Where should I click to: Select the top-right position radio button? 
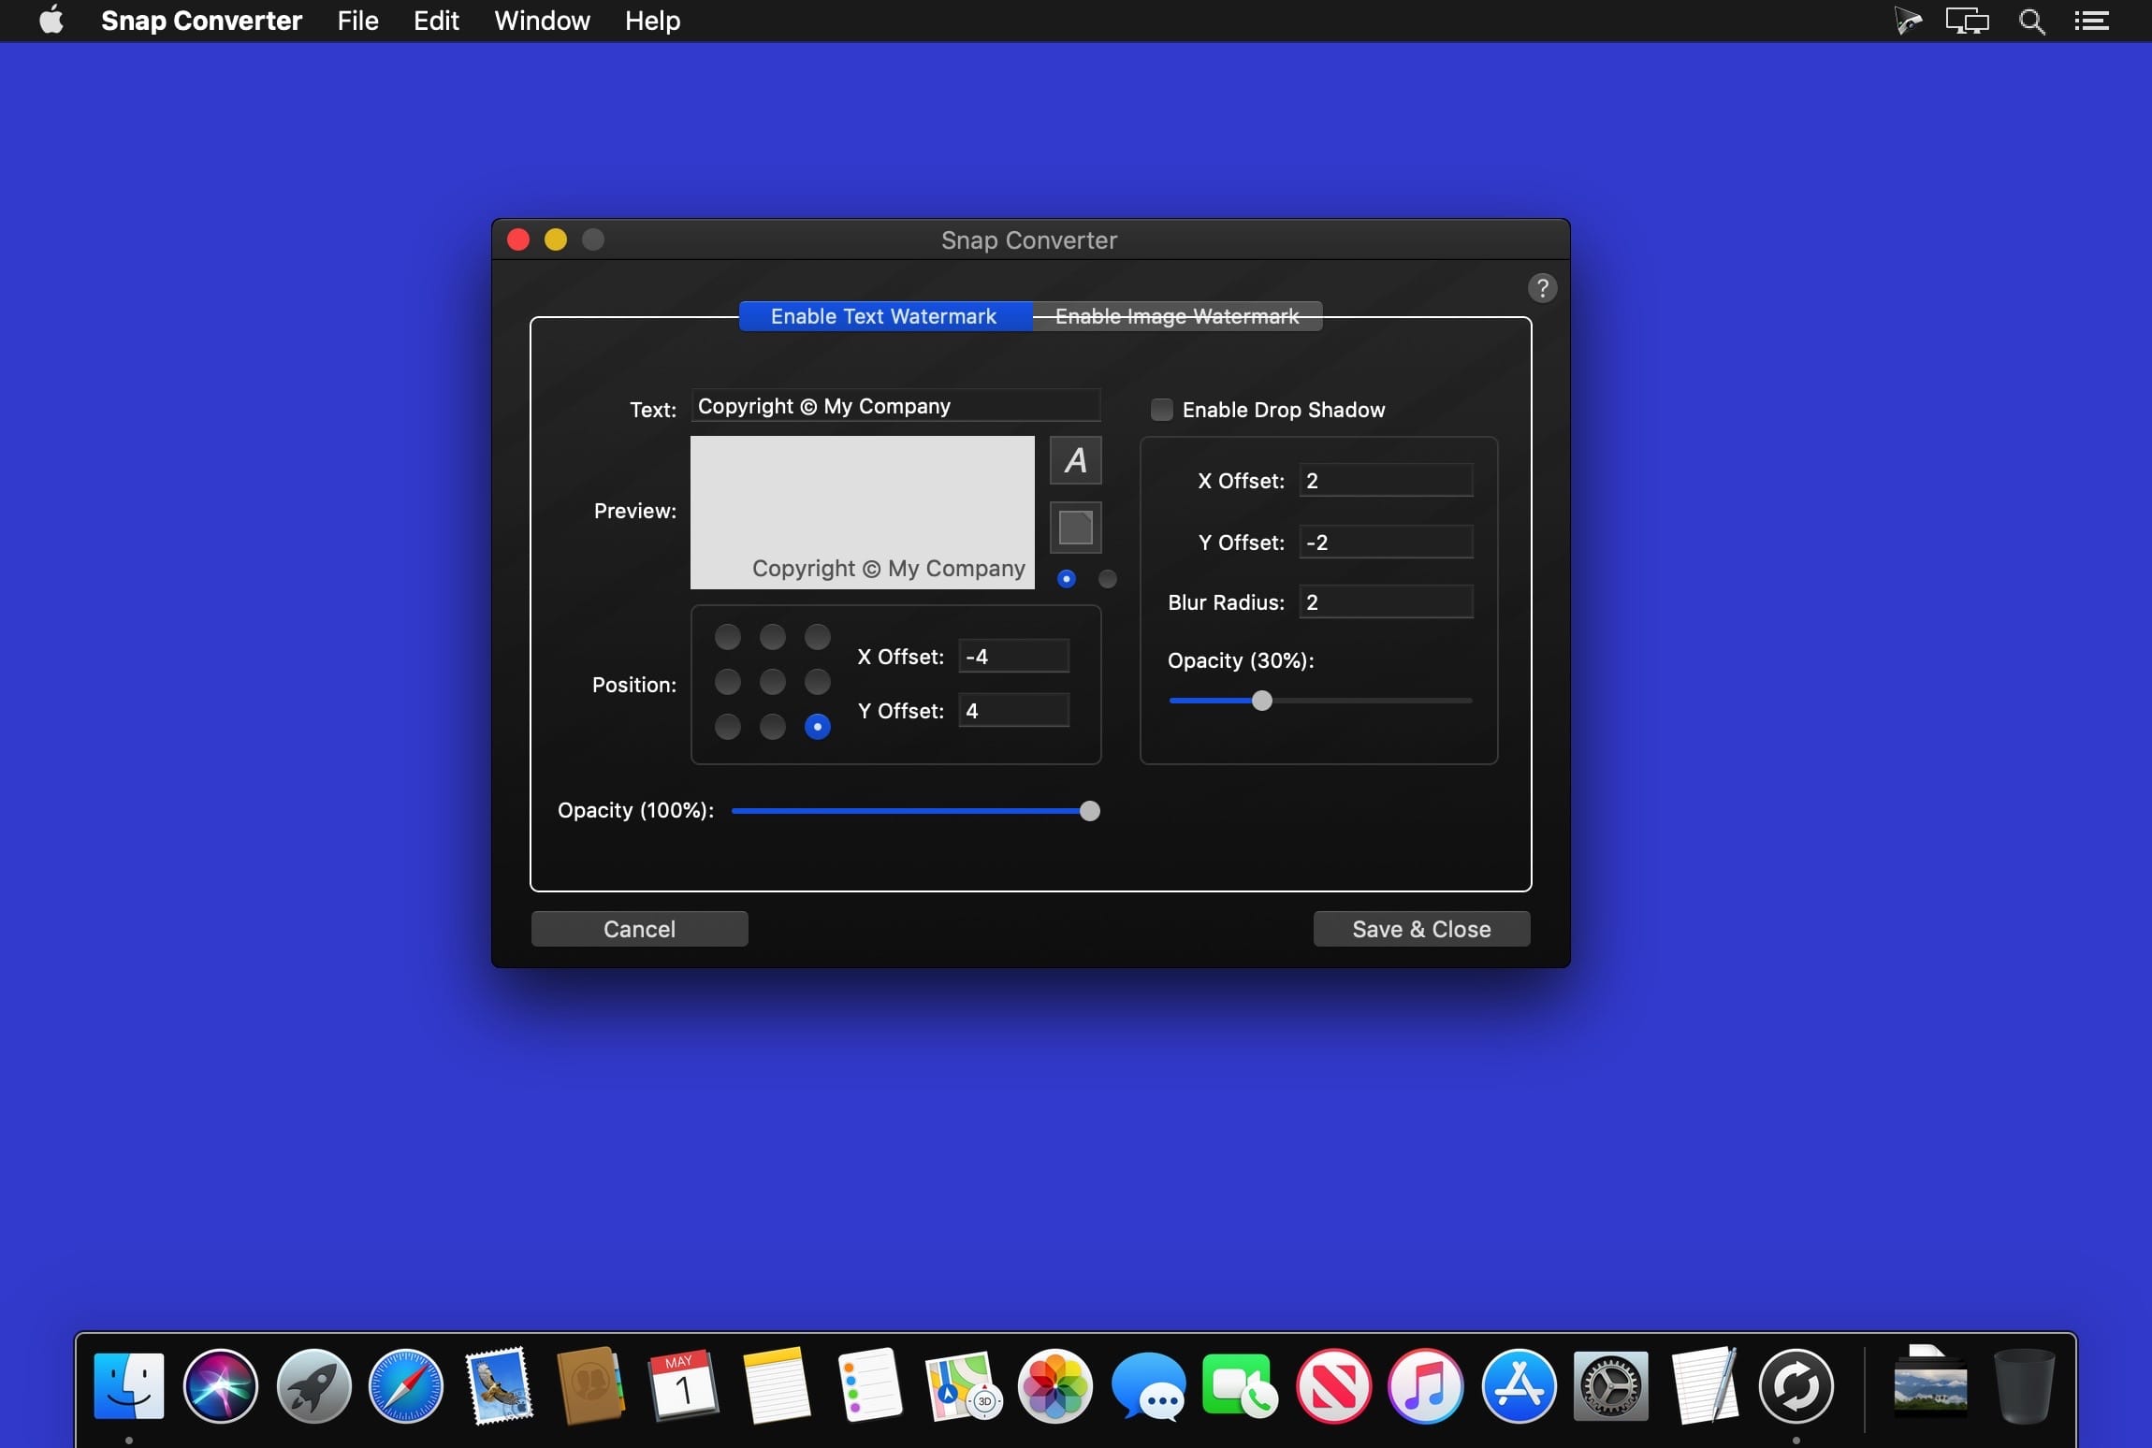click(817, 637)
